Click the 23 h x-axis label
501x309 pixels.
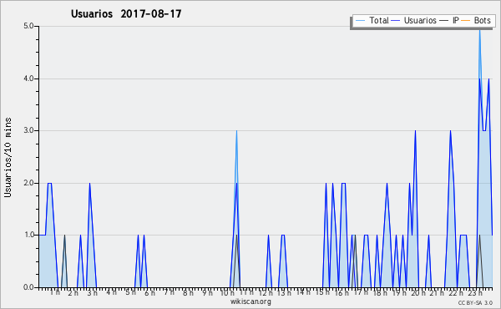[475, 293]
